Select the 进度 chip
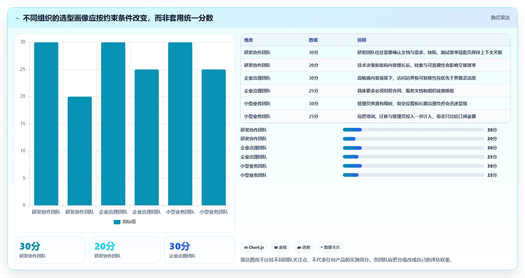The height and width of the screenshot is (278, 525). (304, 247)
